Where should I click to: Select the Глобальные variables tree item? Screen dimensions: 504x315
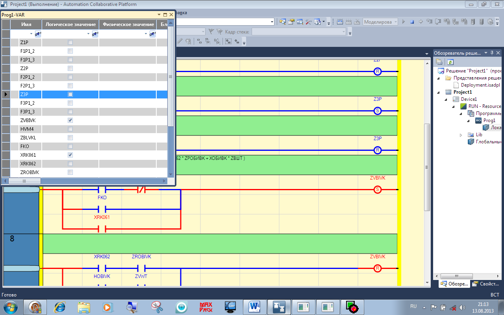click(488, 142)
